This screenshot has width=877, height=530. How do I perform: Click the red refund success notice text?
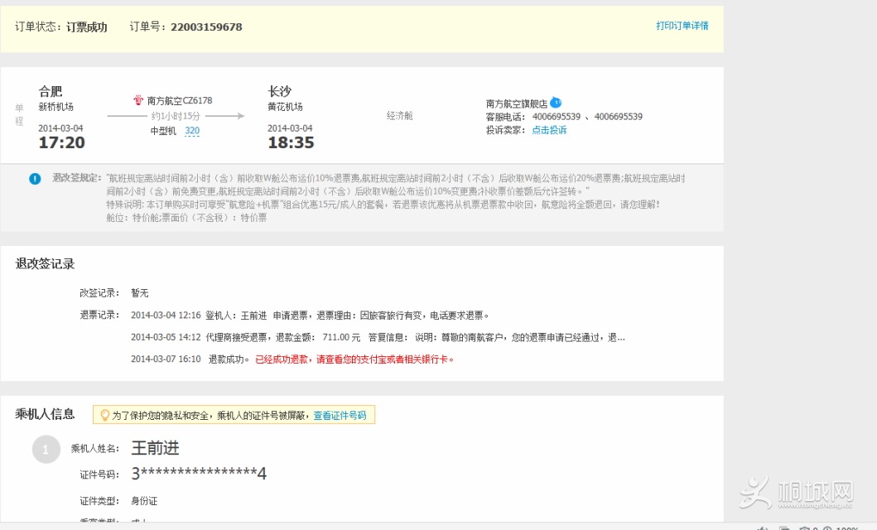coord(354,359)
